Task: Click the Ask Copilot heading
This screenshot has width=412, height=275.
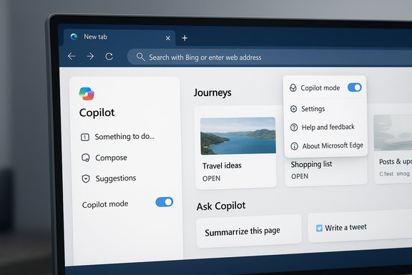Action: click(221, 206)
